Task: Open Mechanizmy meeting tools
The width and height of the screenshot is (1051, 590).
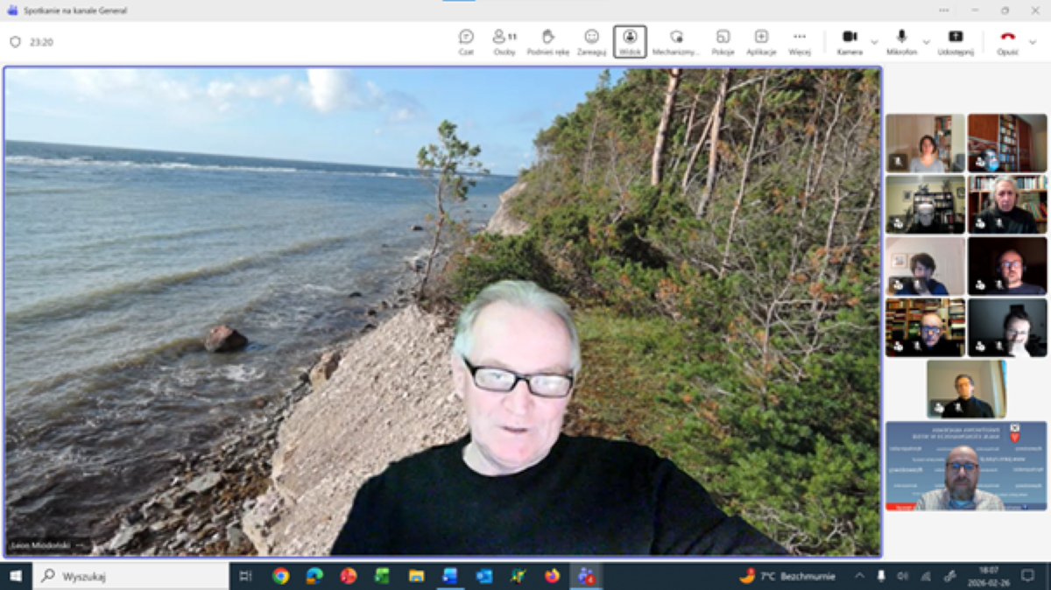Action: point(676,41)
